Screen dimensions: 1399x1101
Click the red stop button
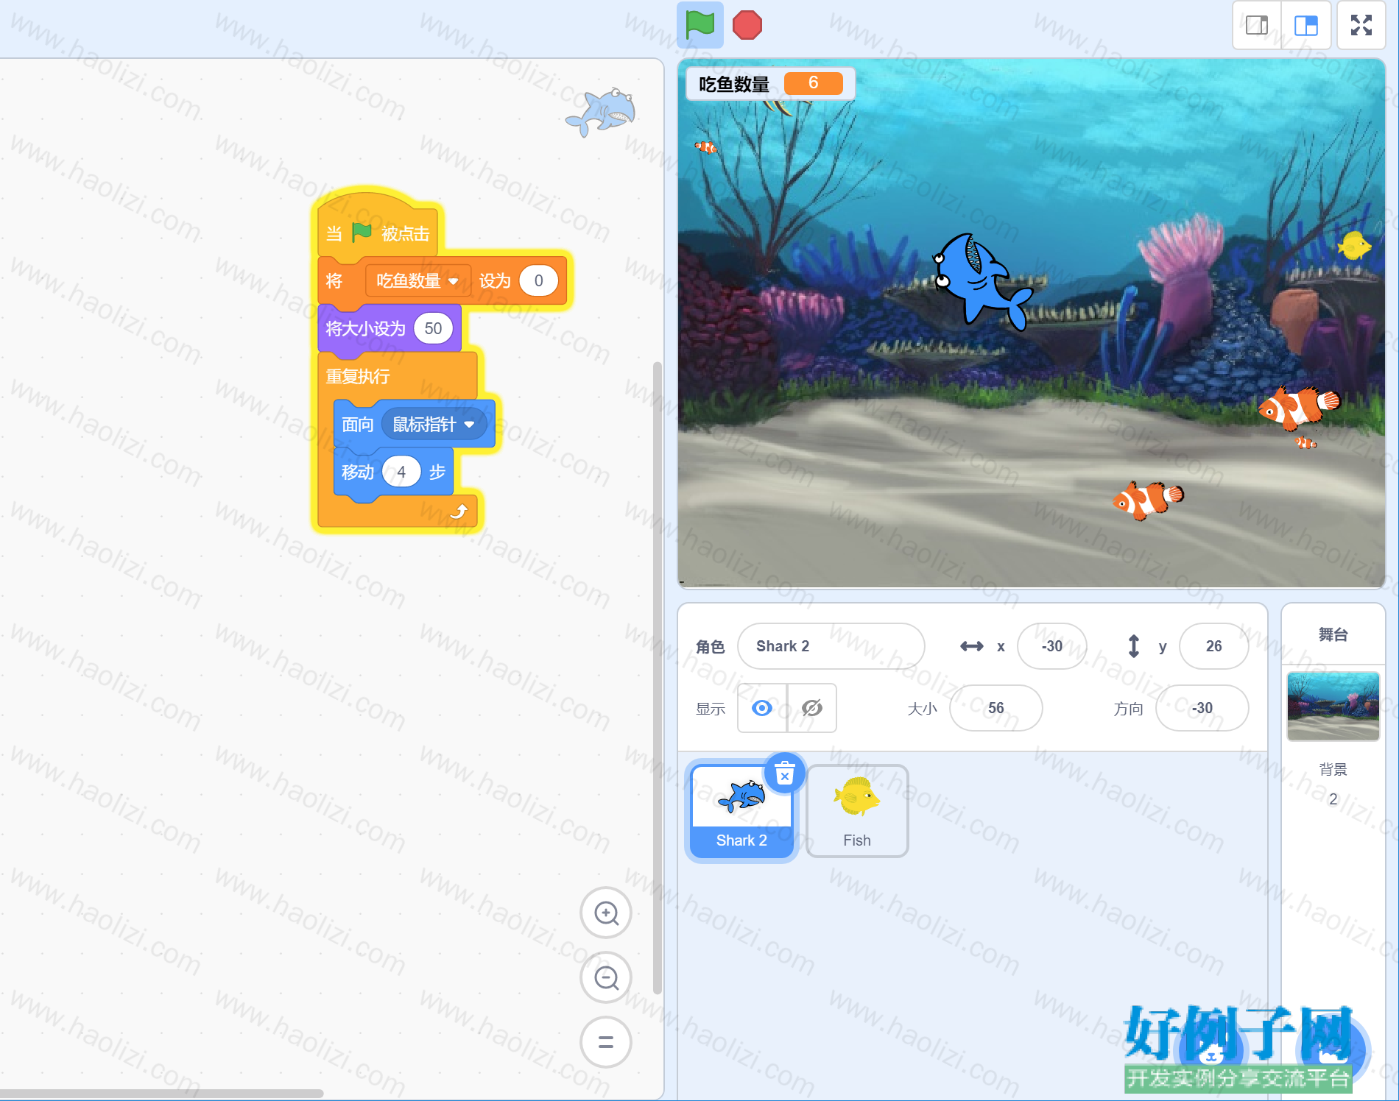click(x=747, y=25)
